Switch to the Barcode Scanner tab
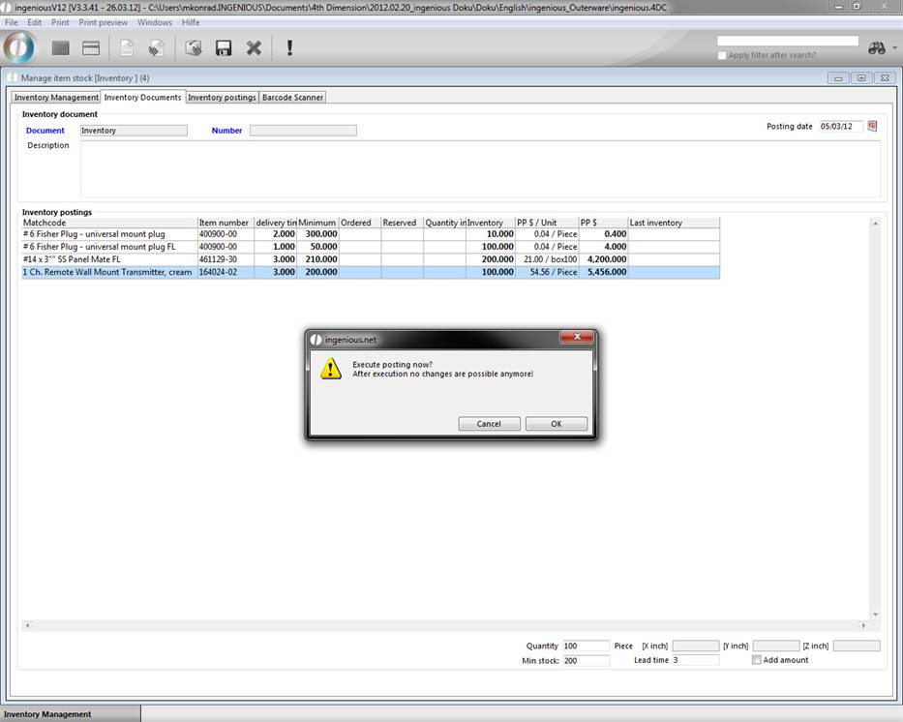Image resolution: width=903 pixels, height=722 pixels. coord(292,98)
